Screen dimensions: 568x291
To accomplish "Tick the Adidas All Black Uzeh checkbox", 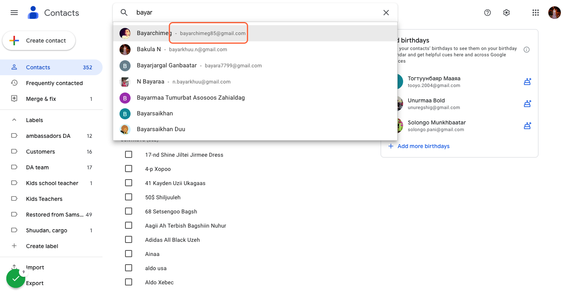I will pos(129,240).
